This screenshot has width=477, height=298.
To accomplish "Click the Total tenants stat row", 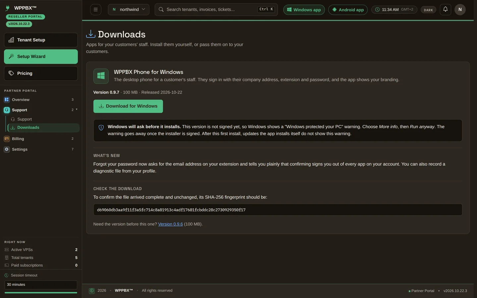I will (41, 258).
